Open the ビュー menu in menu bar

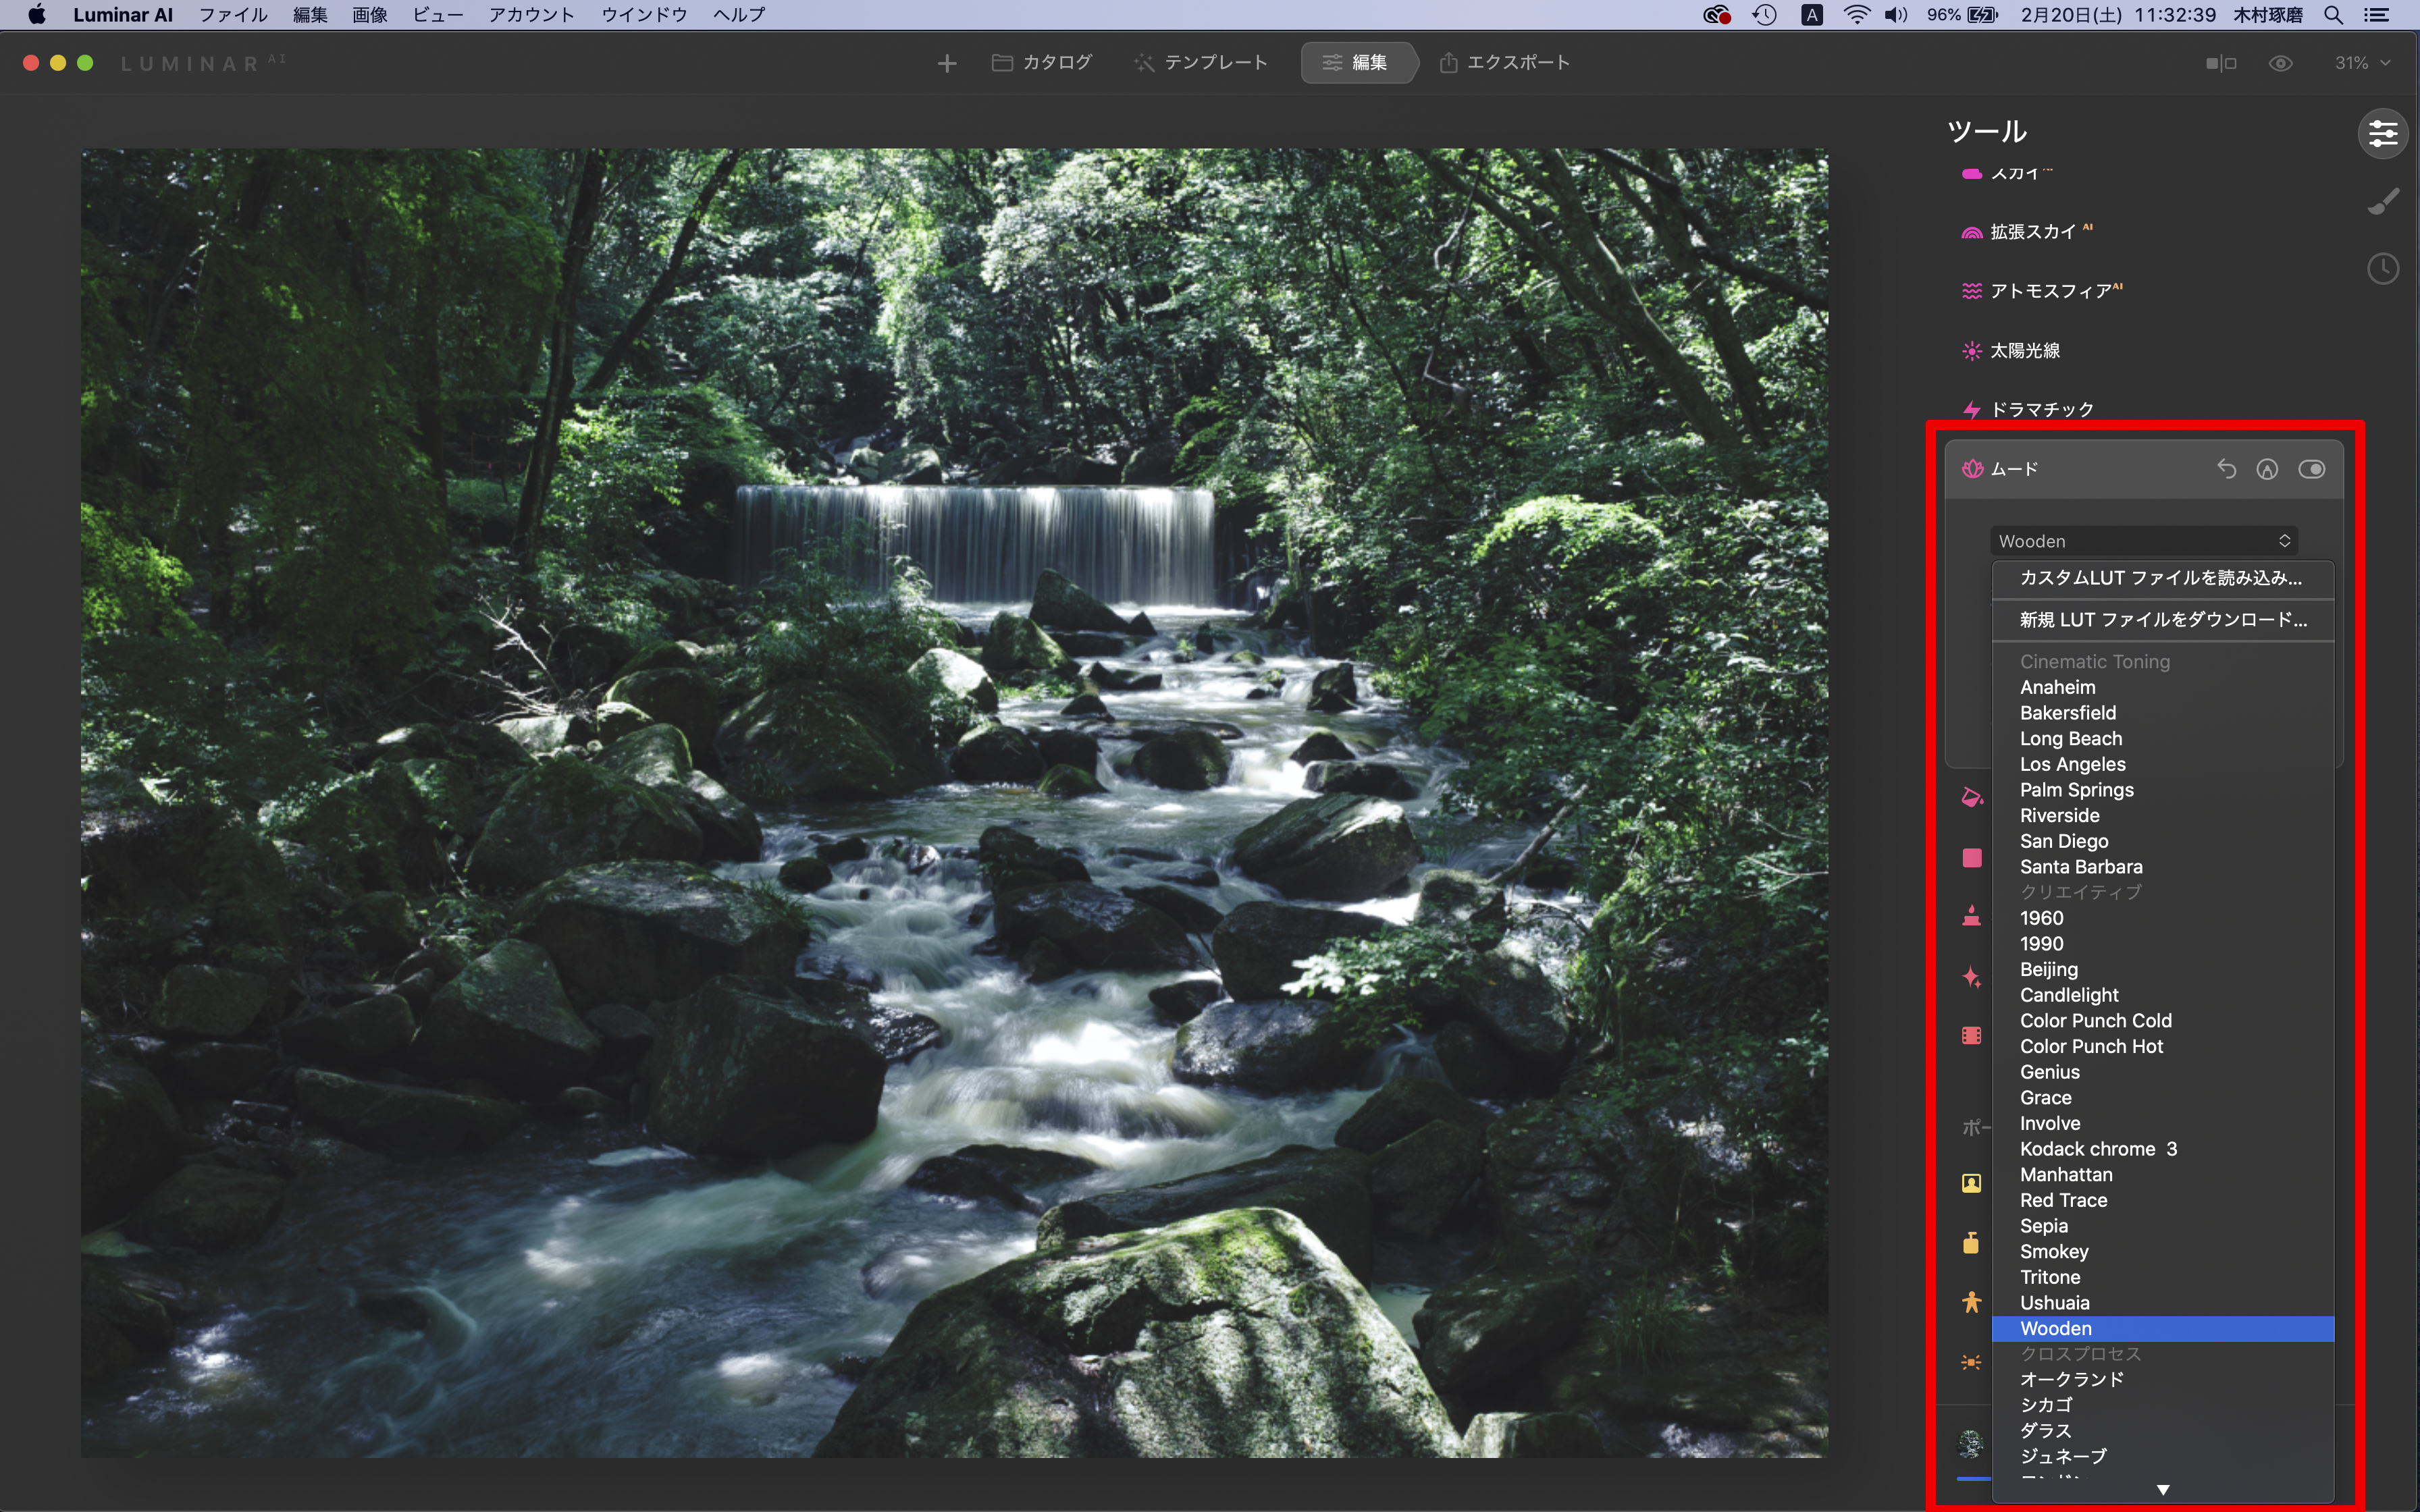click(x=438, y=15)
